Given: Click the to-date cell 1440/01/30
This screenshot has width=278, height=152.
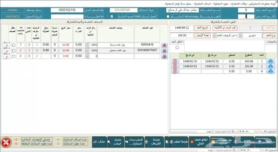Looking at the screenshot, I should point(190,61).
